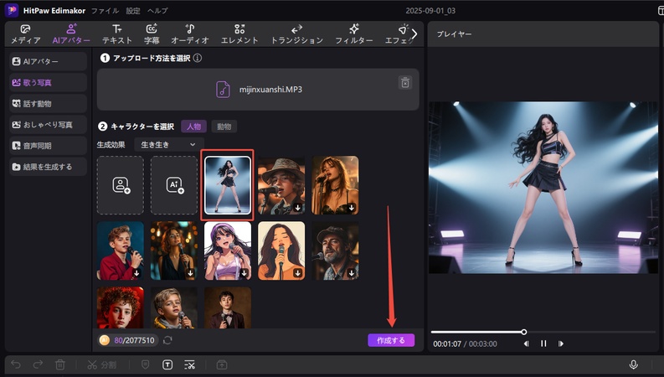Select 音声同期 in the sidebar

(x=49, y=146)
